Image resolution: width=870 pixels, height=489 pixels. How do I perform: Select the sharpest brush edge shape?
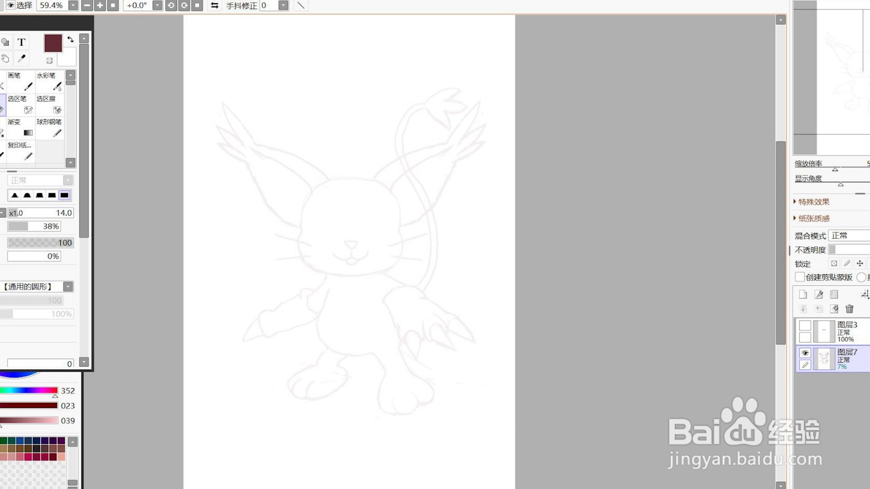pyautogui.click(x=15, y=195)
